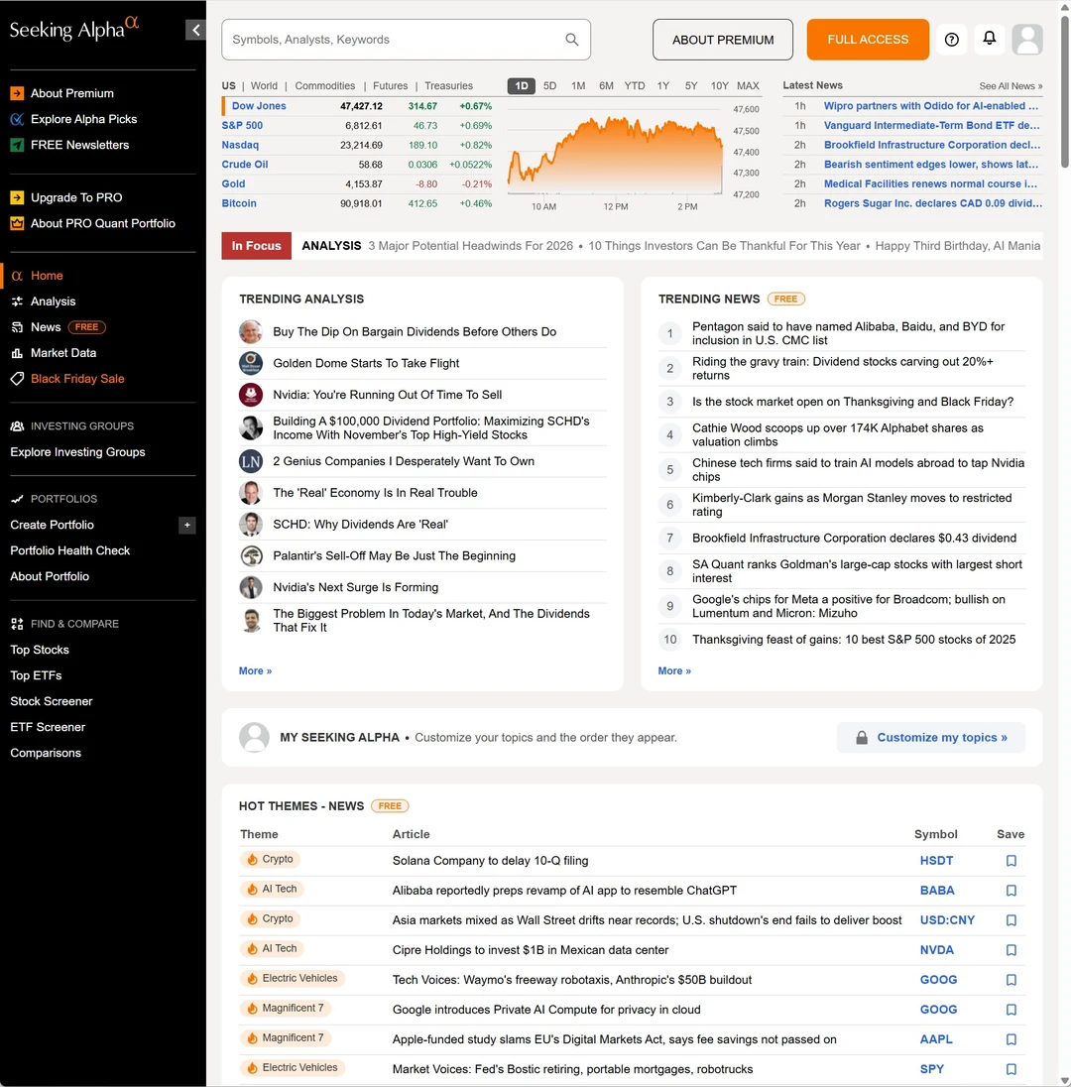The height and width of the screenshot is (1087, 1071).
Task: Click the About Premium arrow icon in sidebar
Action: [x=17, y=93]
